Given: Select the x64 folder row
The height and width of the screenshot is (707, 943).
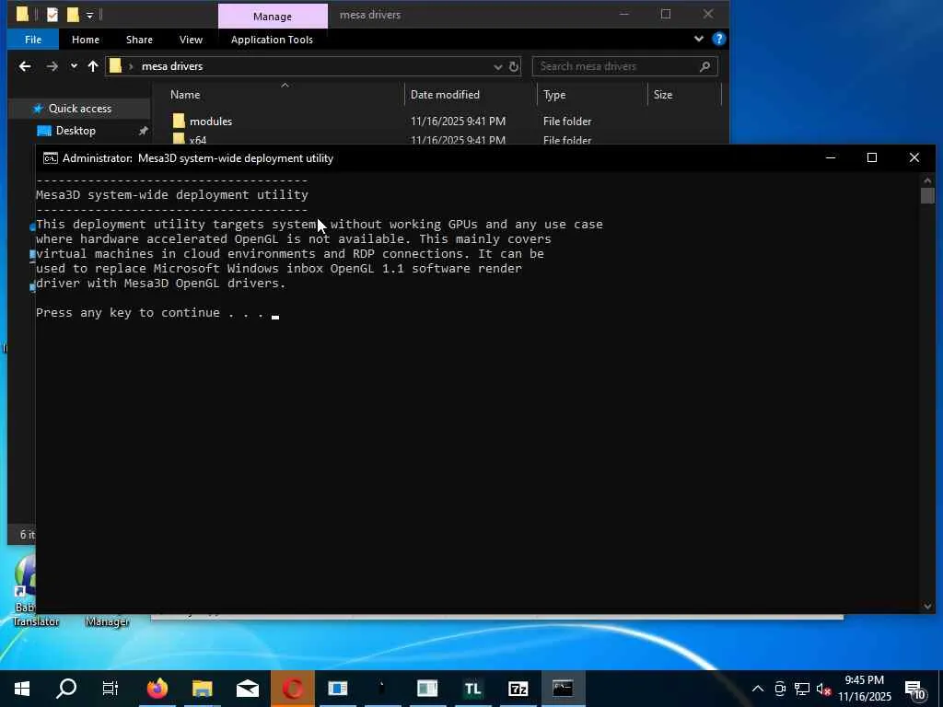Looking at the screenshot, I should tap(198, 140).
